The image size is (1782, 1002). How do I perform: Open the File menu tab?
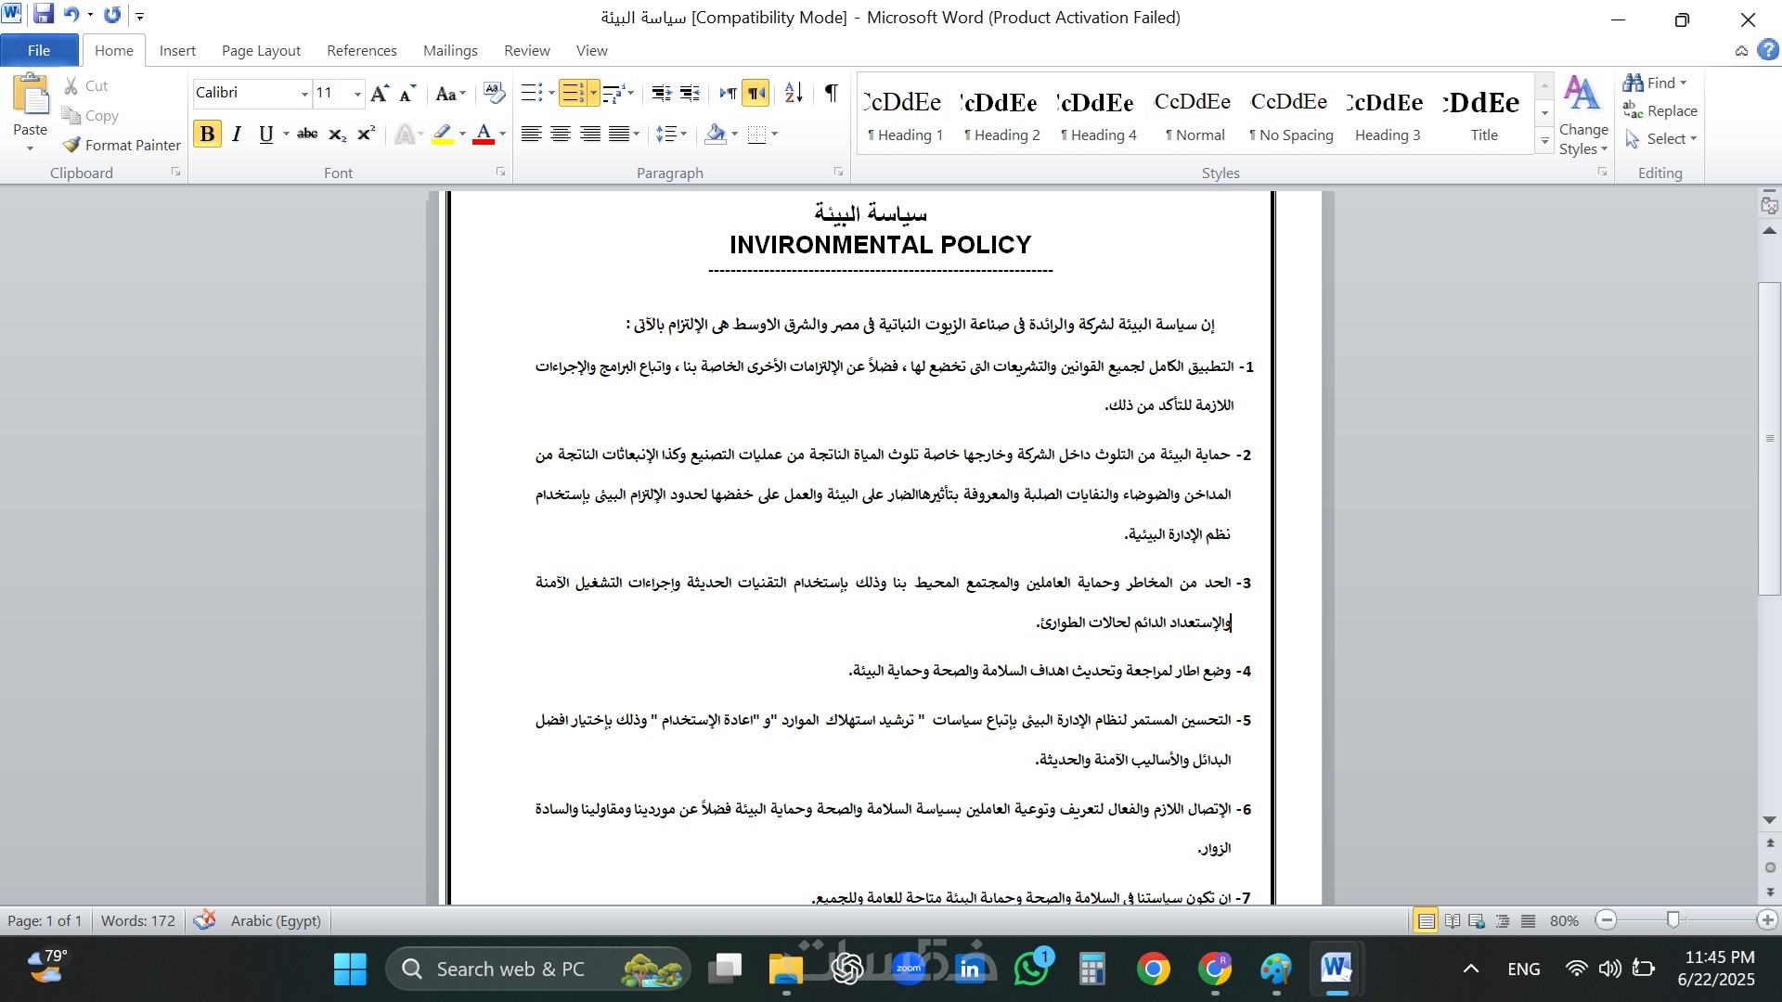point(39,50)
